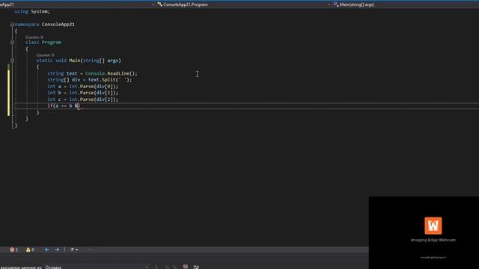
Task: Click the 'using System;' line
Action: pos(32,12)
